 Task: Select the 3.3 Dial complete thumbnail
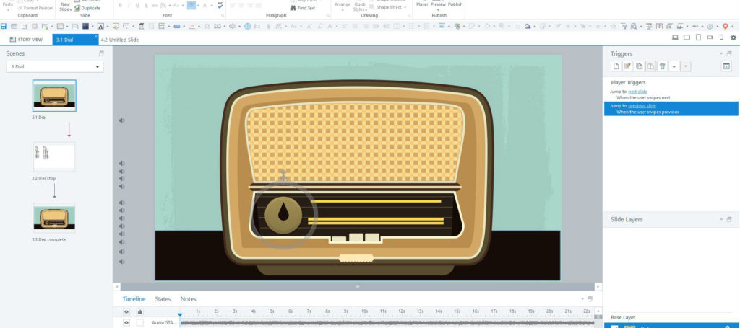pos(54,218)
